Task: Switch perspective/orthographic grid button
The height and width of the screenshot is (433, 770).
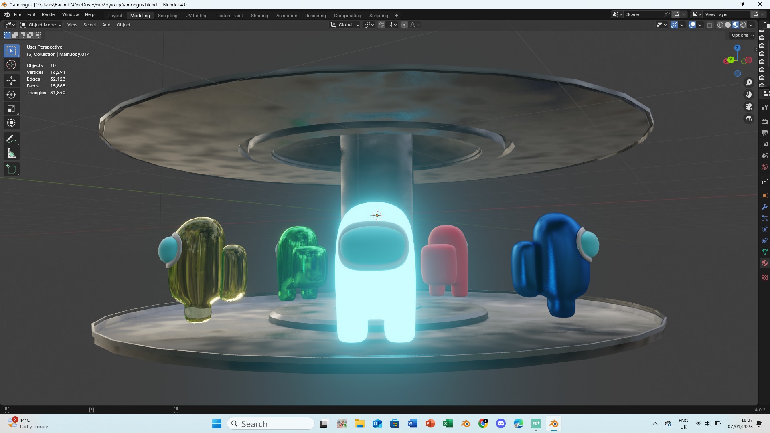Action: (749, 119)
